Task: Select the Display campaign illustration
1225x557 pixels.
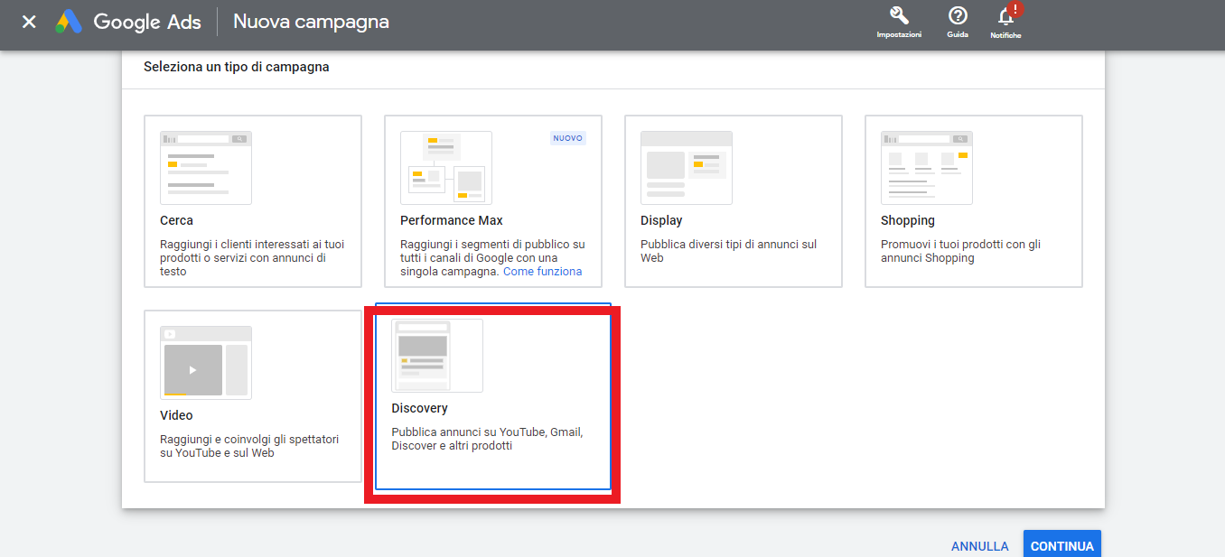Action: tap(687, 168)
